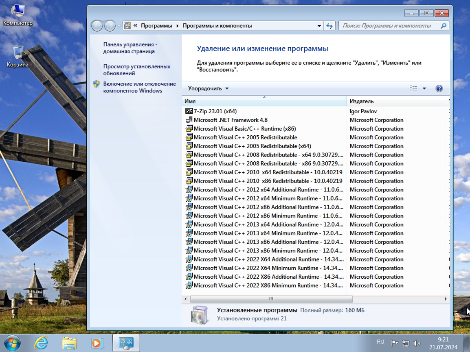Click the Control Panel taskbar button

point(126,343)
